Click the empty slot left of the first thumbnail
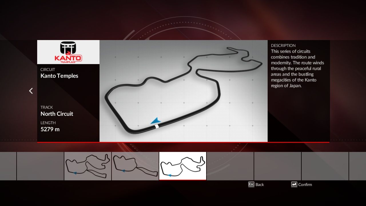This screenshot has width=366, height=206. [x=40, y=166]
